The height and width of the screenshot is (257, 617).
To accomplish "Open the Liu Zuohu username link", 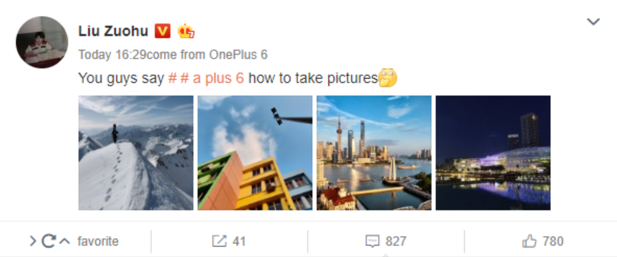I will [x=113, y=31].
